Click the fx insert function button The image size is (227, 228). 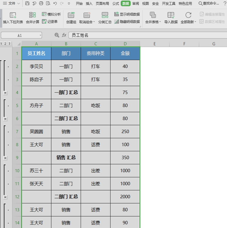point(64,35)
